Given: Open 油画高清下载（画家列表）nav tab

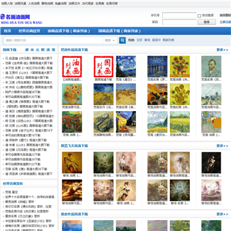Looking at the screenshot, I should tap(69, 31).
